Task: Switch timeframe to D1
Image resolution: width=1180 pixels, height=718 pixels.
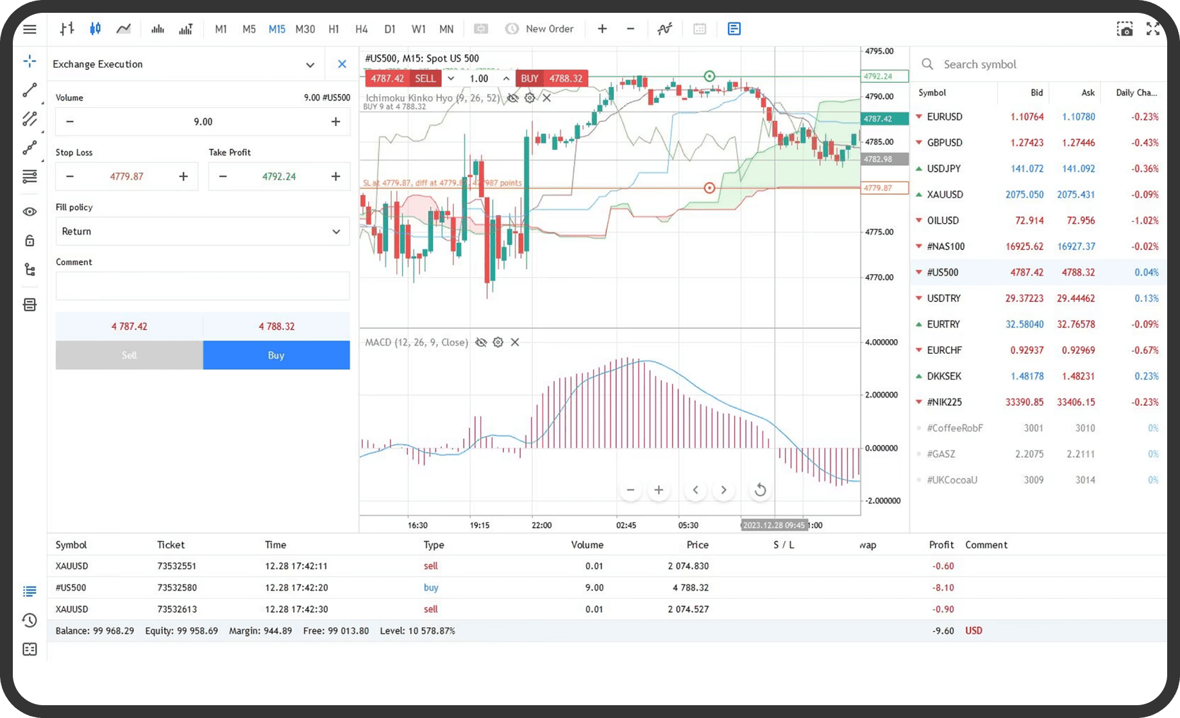Action: tap(390, 29)
